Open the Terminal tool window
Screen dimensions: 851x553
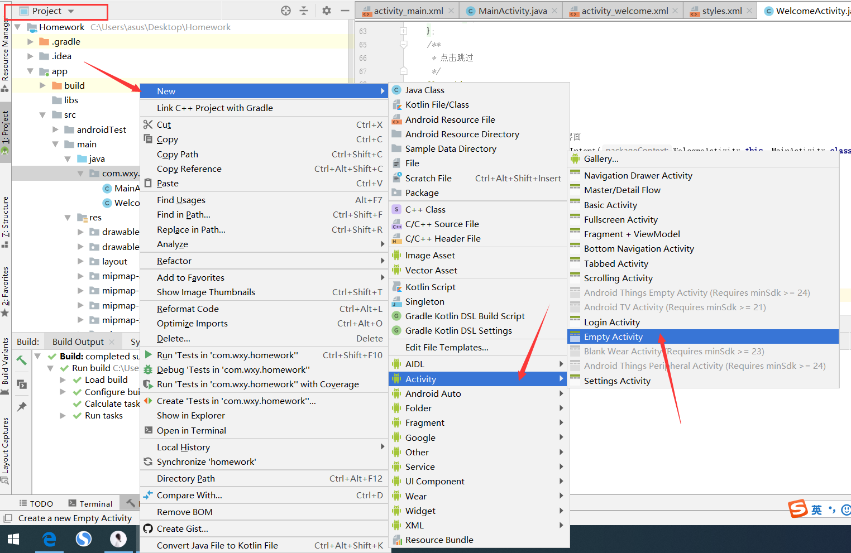click(90, 503)
